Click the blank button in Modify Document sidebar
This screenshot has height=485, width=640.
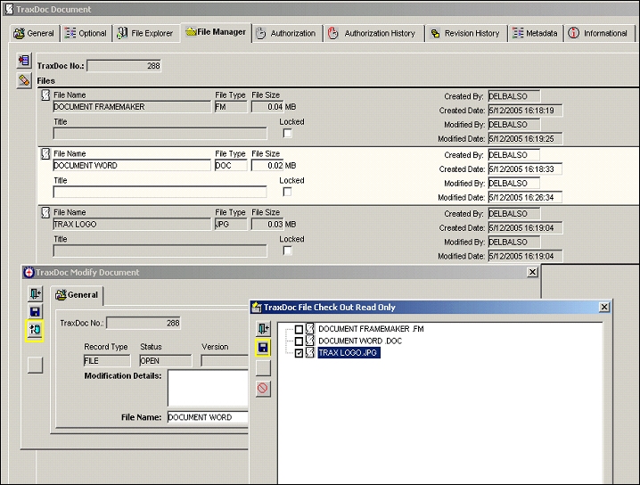pos(35,365)
